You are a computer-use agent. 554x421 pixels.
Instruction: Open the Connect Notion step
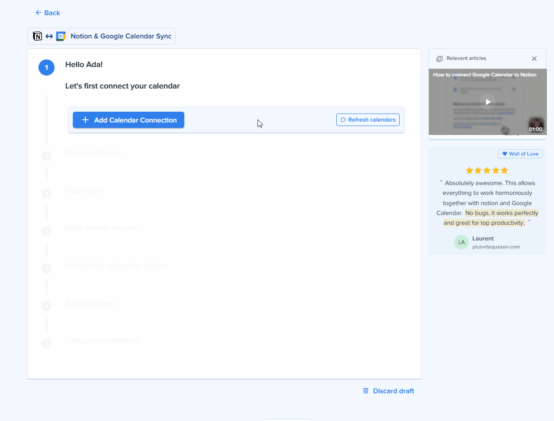(93, 153)
